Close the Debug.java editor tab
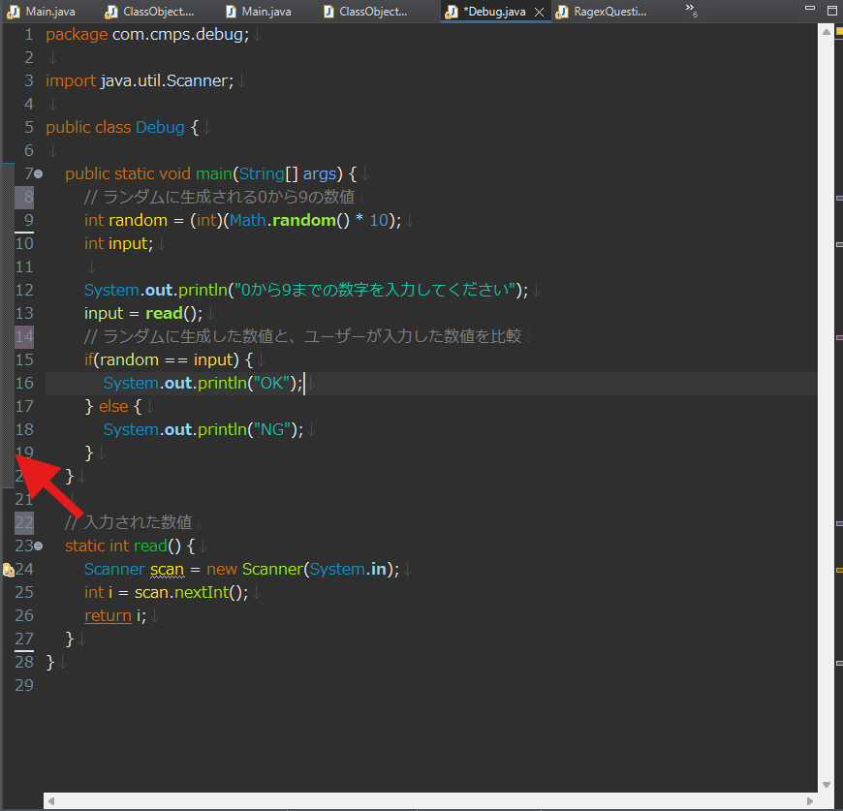This screenshot has width=843, height=811. tap(540, 13)
